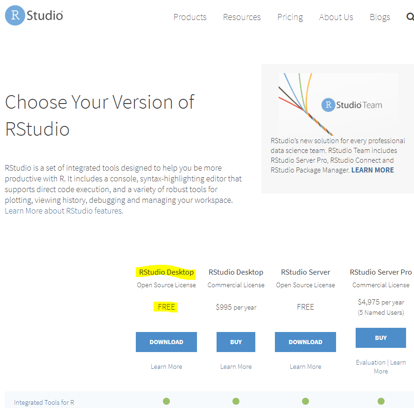Click the Integrated Tools for R row label
This screenshot has height=408, width=414.
click(x=44, y=402)
